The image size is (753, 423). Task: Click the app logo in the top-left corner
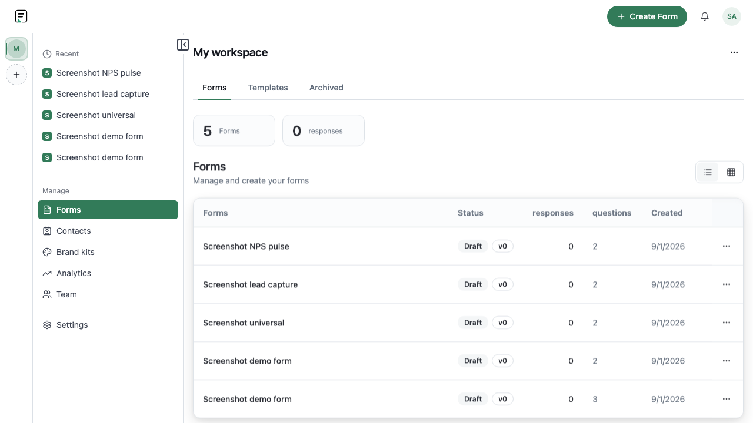click(x=21, y=16)
